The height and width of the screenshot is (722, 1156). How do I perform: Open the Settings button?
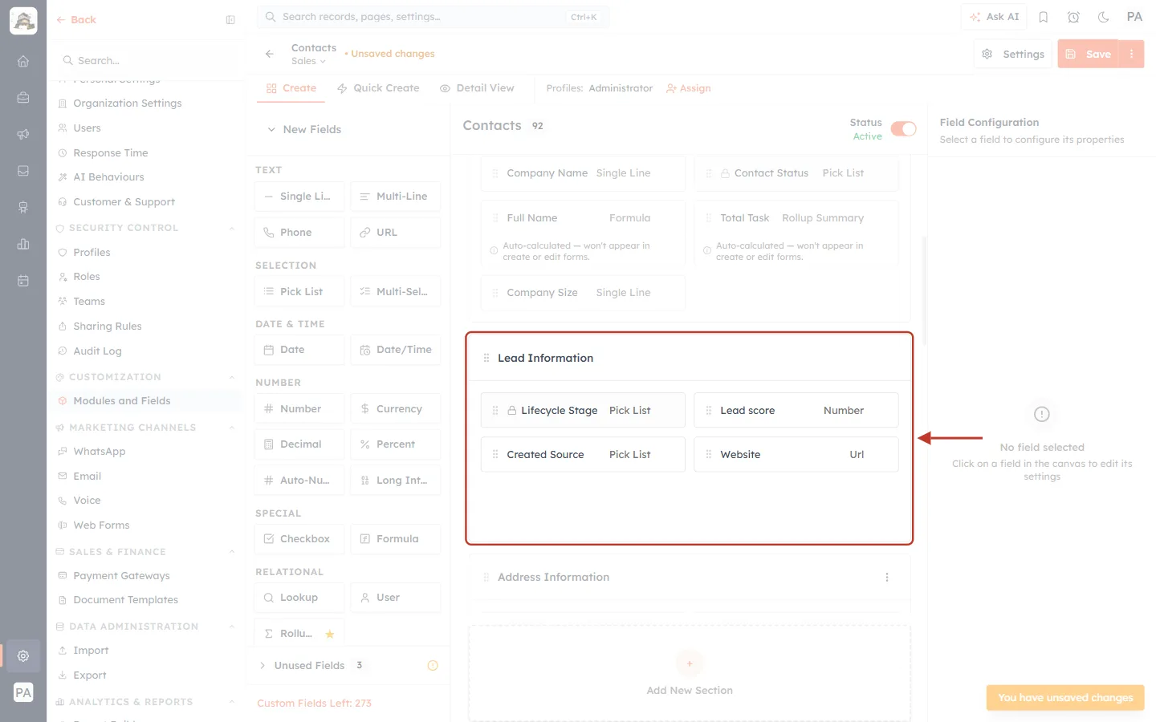(x=1013, y=54)
